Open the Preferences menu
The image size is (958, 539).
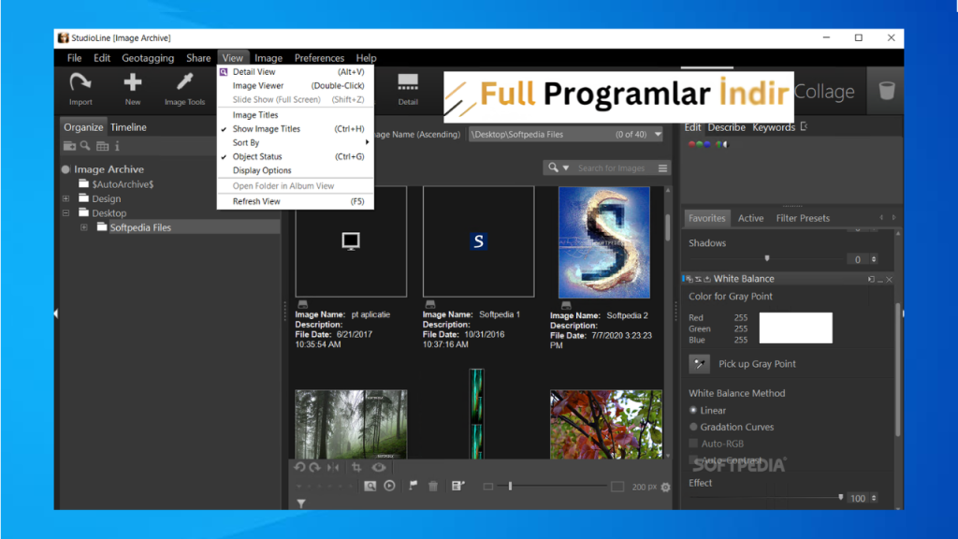click(319, 58)
